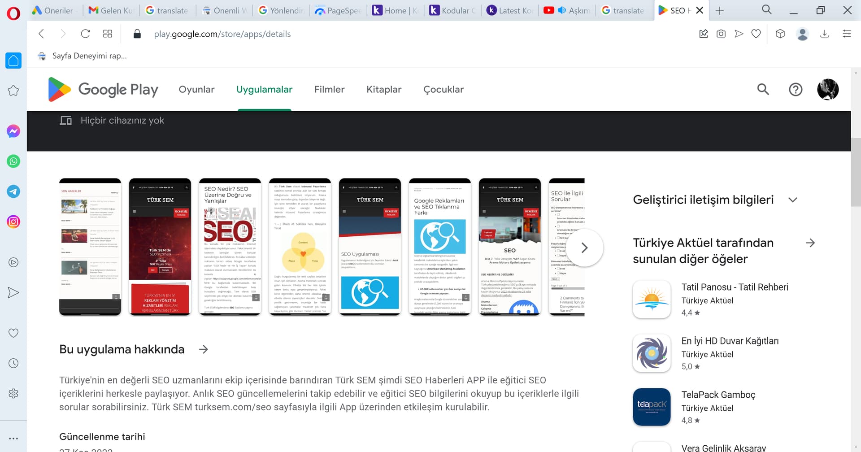Open WhatsApp in Opera sidebar

coord(13,161)
